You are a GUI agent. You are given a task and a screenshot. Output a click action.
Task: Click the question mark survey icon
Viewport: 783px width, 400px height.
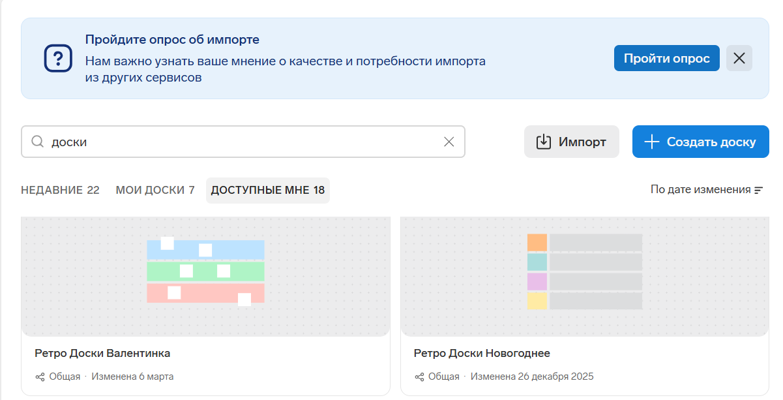click(x=58, y=58)
